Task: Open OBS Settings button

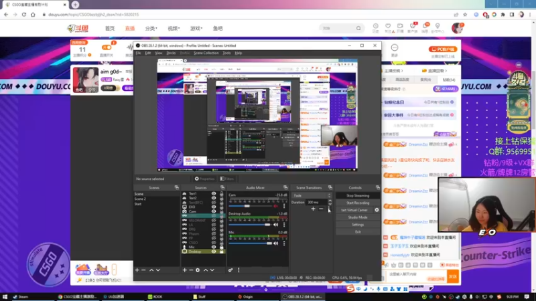Action: point(358,225)
